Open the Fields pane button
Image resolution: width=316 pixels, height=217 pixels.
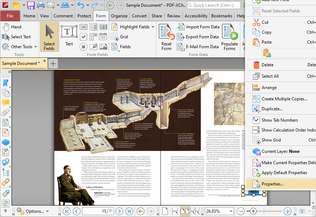point(121,47)
